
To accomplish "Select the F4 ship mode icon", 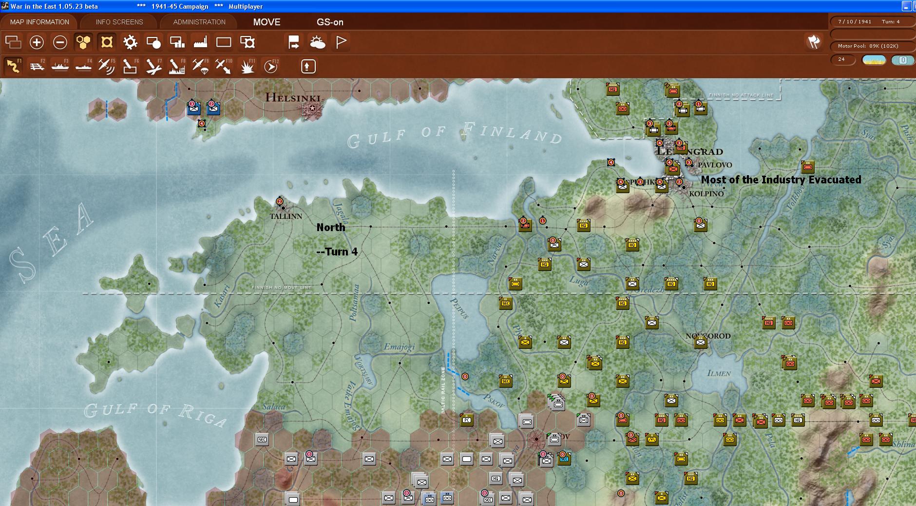I will coord(83,66).
